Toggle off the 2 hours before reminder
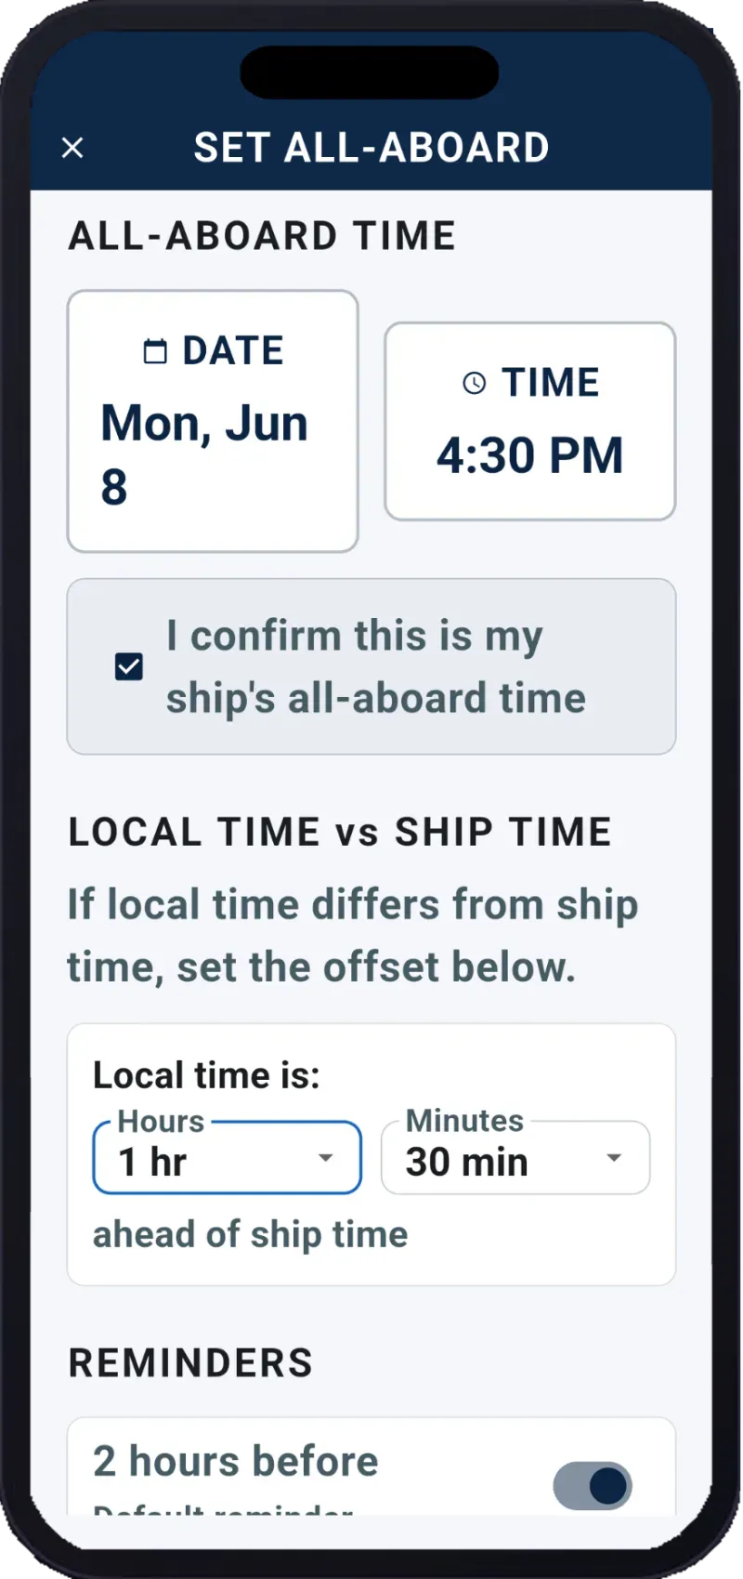The width and height of the screenshot is (743, 1579). pos(593,1485)
